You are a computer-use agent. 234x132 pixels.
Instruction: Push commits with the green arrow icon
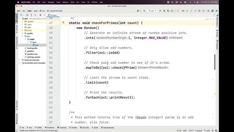195,11
